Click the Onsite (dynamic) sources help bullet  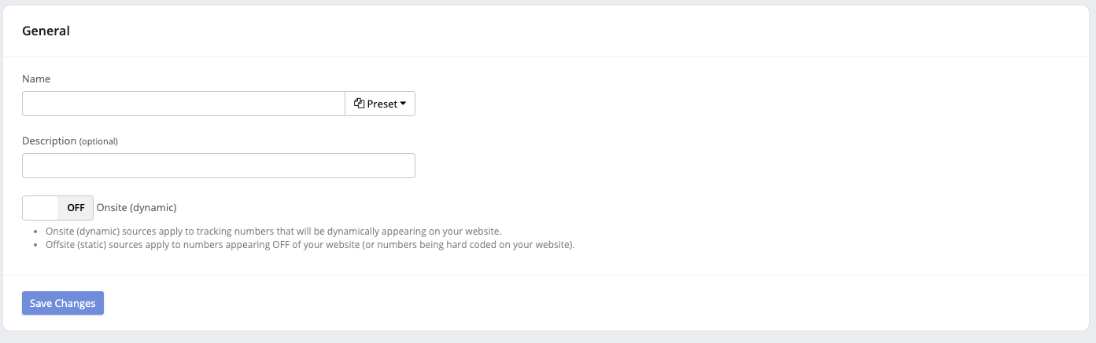click(x=273, y=232)
